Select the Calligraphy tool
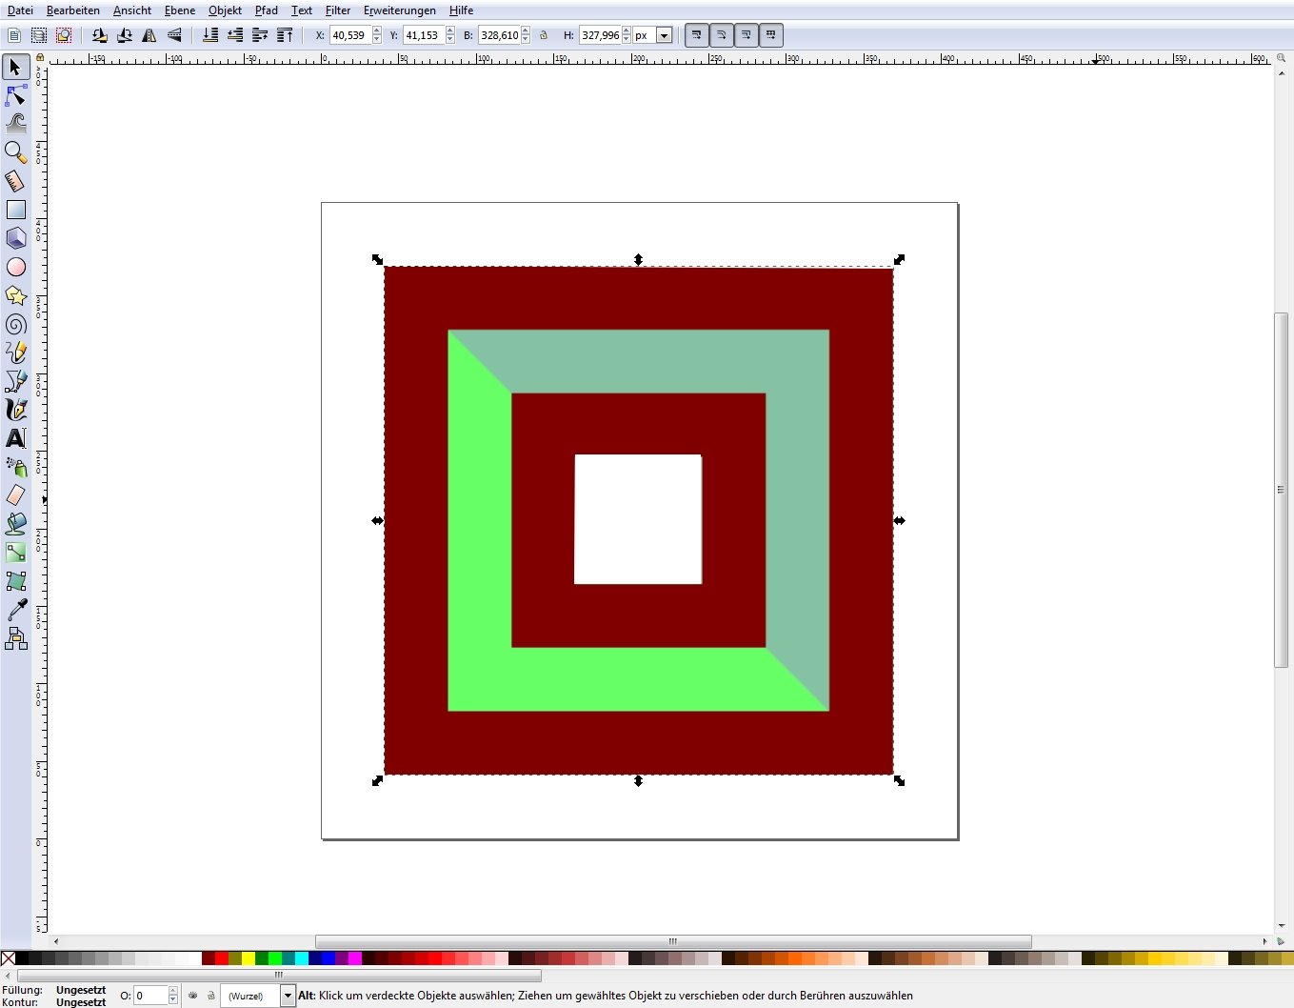This screenshot has height=1008, width=1294. click(x=15, y=410)
